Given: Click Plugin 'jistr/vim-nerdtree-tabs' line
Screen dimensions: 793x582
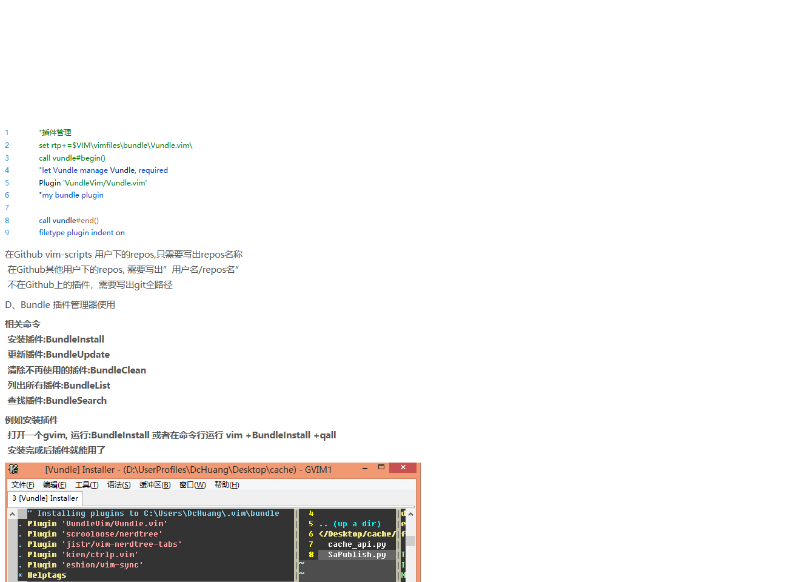Looking at the screenshot, I should (x=104, y=544).
